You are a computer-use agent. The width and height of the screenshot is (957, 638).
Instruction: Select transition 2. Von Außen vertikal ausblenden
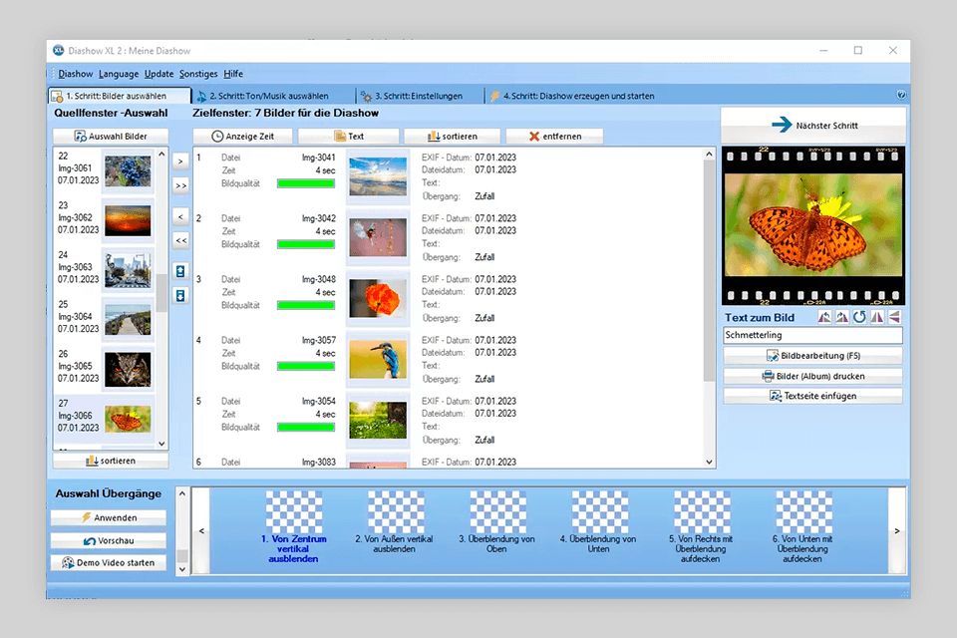395,522
